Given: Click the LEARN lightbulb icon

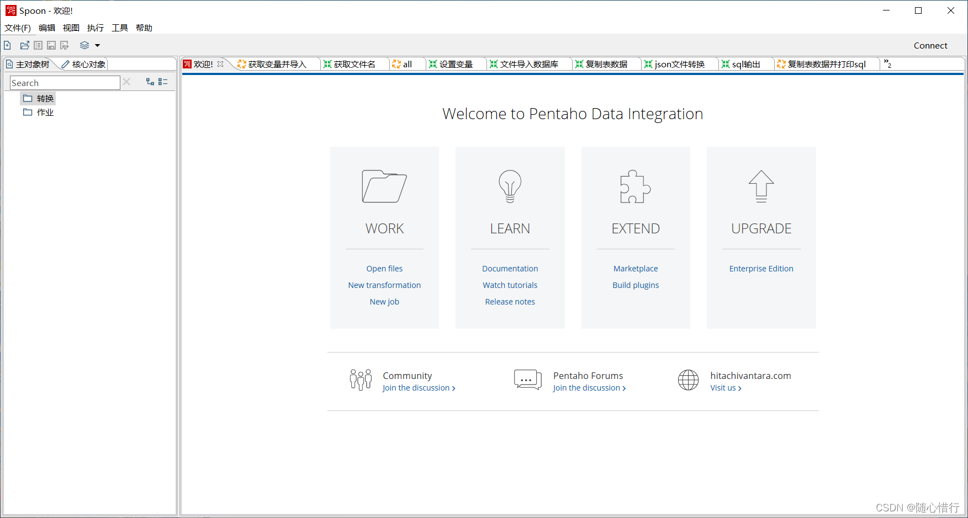Looking at the screenshot, I should click(x=510, y=186).
